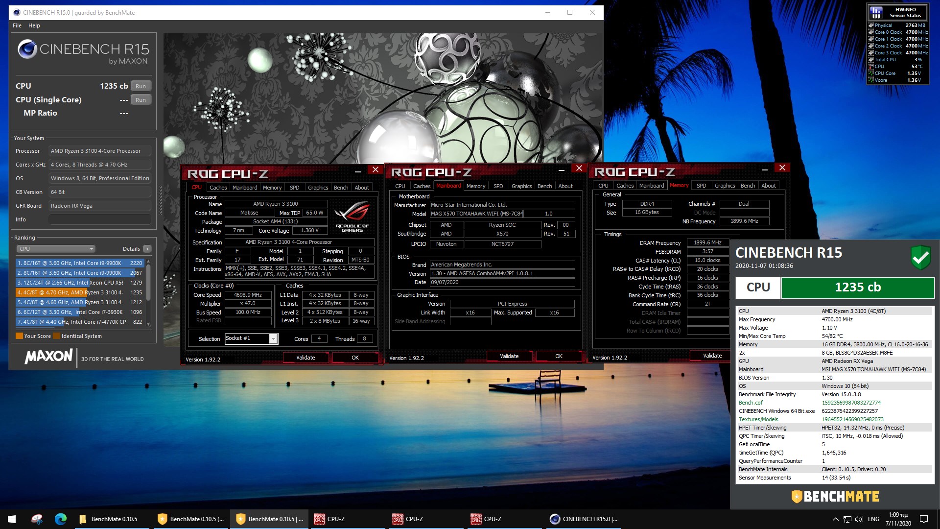Open the Ranking CPU dropdown in Cinebench
The image size is (940, 529).
click(x=56, y=249)
